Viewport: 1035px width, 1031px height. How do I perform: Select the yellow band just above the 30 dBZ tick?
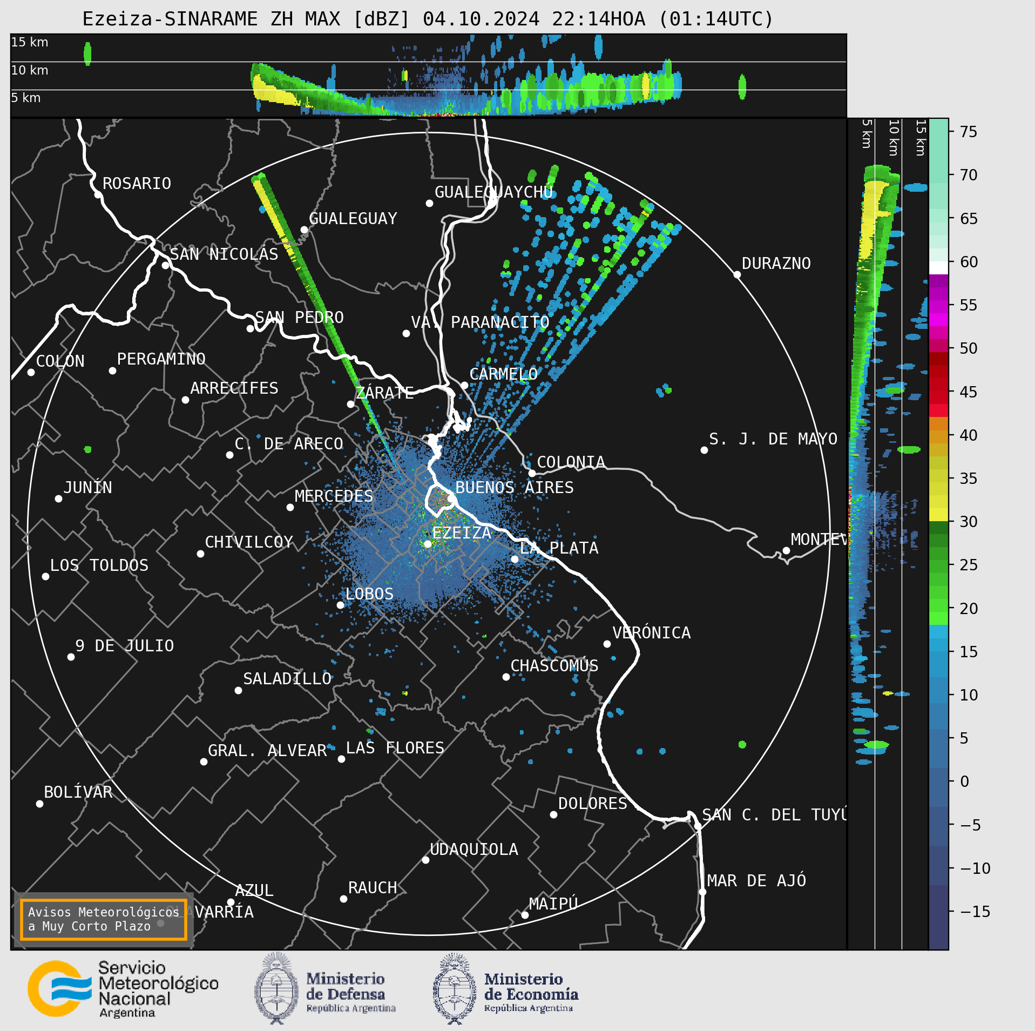coord(938,515)
